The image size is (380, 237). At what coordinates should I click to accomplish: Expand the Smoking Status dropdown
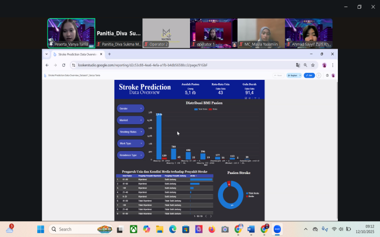[x=130, y=132]
